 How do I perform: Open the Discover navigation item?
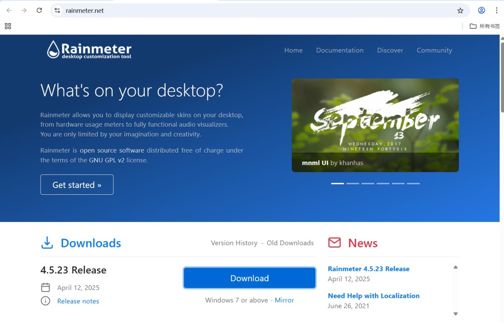point(390,50)
